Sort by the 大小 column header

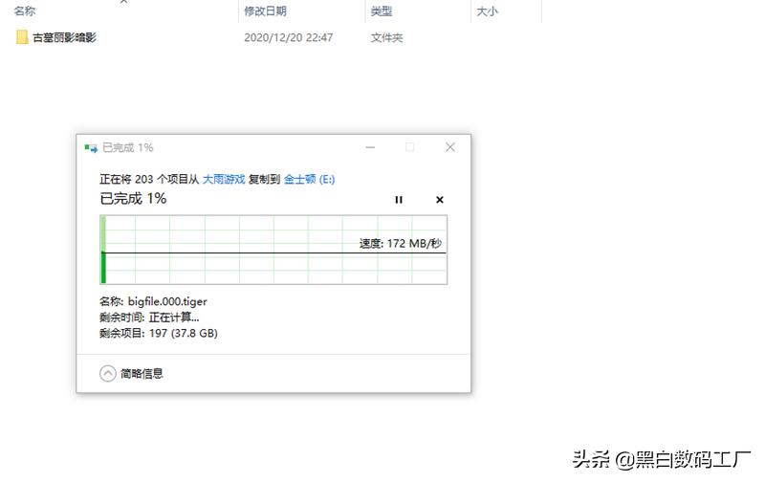(x=487, y=11)
